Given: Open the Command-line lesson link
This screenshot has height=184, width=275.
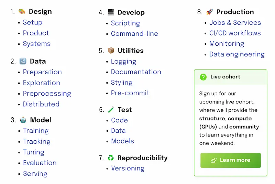Looking at the screenshot, I should 134,33.
